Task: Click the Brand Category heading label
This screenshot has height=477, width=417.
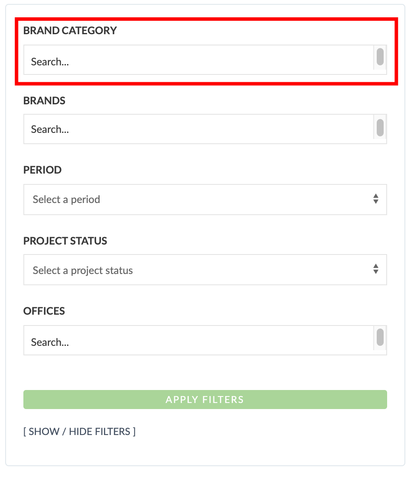Action: point(70,30)
